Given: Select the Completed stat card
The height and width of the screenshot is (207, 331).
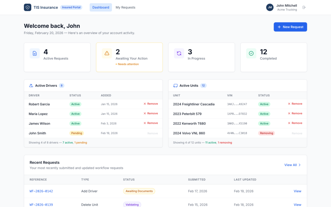Looking at the screenshot, I should click(x=274, y=57).
